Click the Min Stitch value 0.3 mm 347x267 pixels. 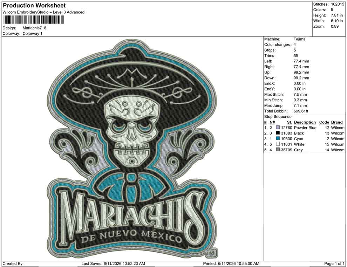point(300,100)
